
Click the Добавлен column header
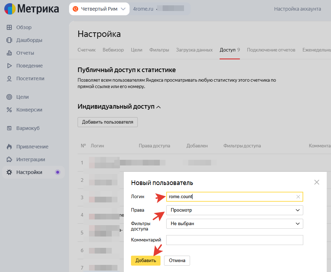click(197, 146)
